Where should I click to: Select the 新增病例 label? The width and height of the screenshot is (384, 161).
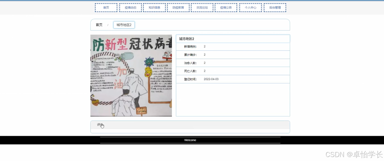[190, 47]
